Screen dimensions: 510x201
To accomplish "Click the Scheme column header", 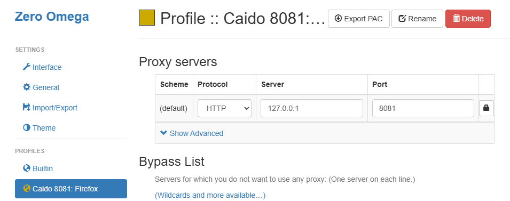I will (x=174, y=84).
